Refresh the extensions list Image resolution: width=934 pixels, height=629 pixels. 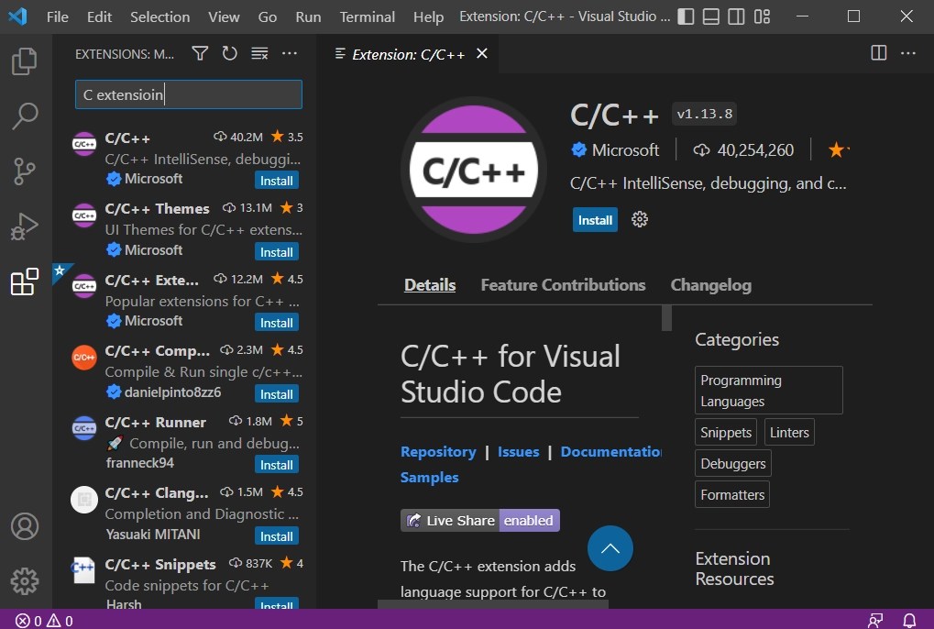click(229, 53)
